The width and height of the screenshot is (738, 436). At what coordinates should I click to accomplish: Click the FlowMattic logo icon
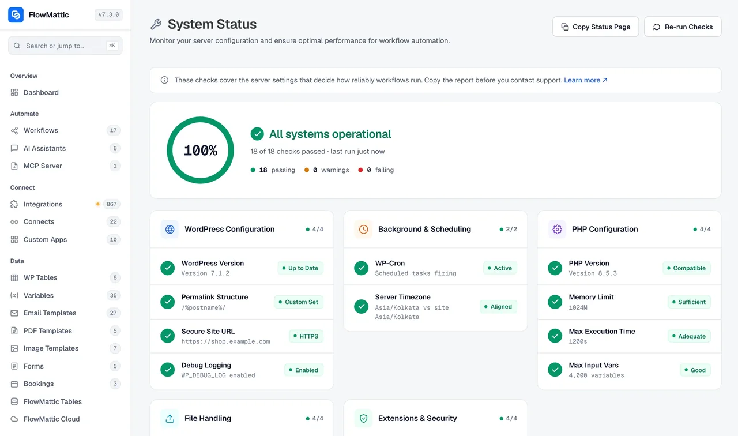point(16,15)
